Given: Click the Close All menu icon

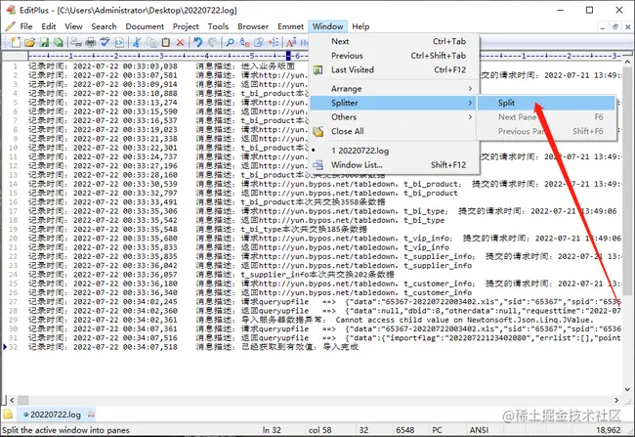Looking at the screenshot, I should pyautogui.click(x=317, y=131).
